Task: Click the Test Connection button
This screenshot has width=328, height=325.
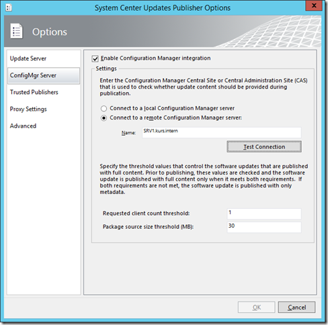Action: tap(264, 147)
